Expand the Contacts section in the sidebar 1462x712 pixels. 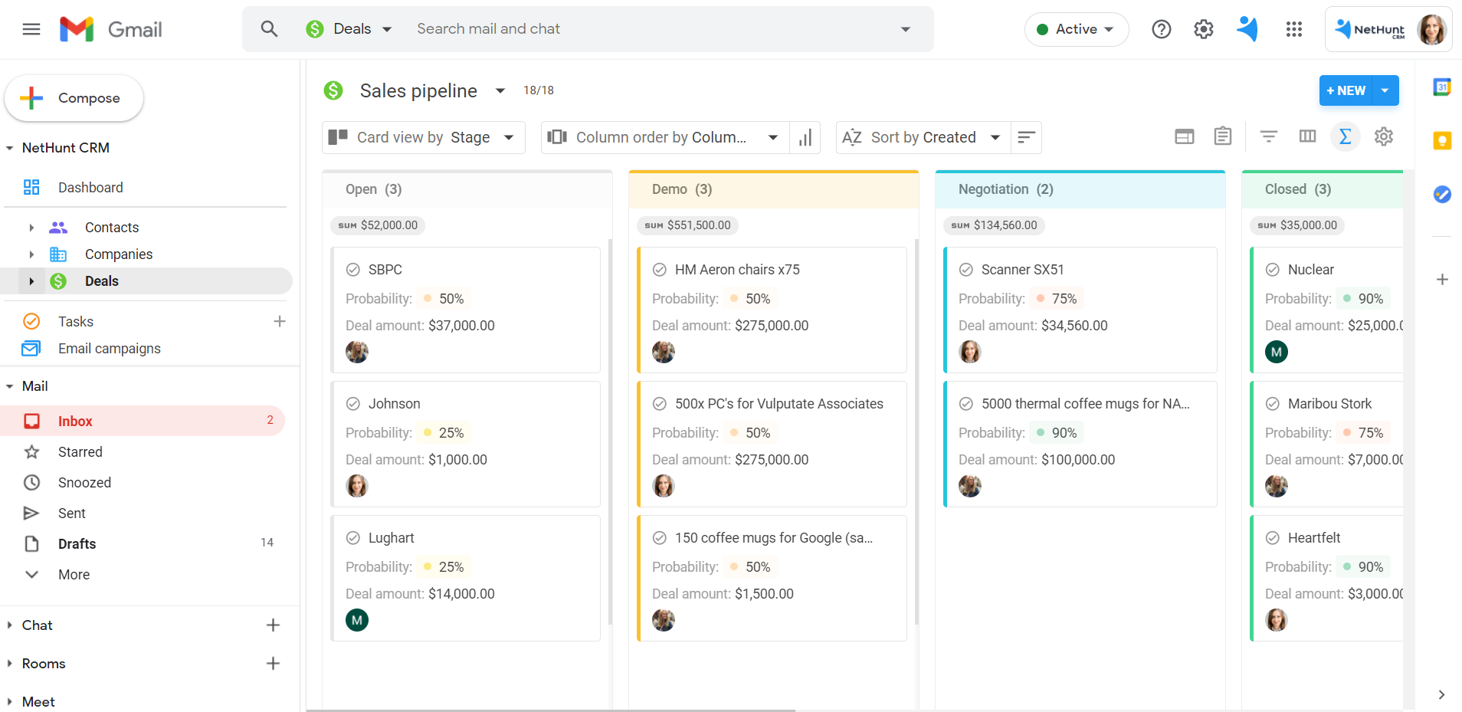(x=31, y=227)
